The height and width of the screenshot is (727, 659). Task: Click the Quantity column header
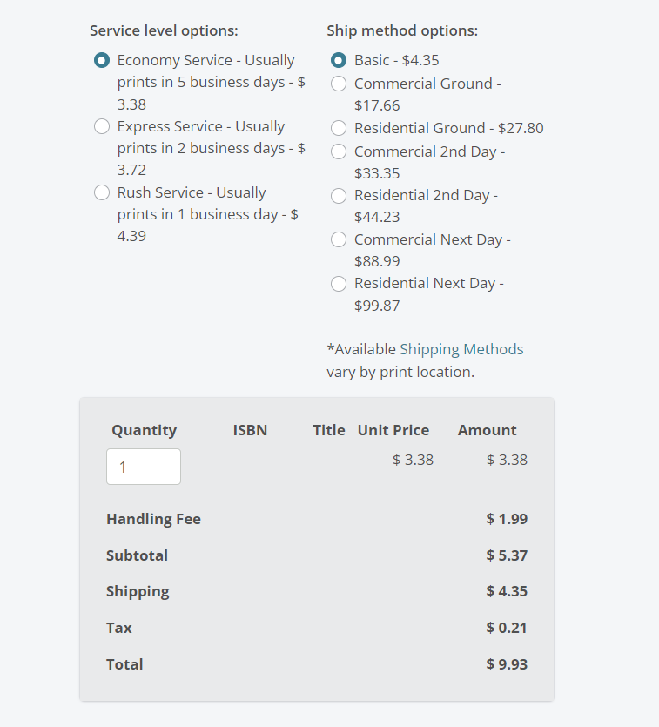tap(144, 430)
